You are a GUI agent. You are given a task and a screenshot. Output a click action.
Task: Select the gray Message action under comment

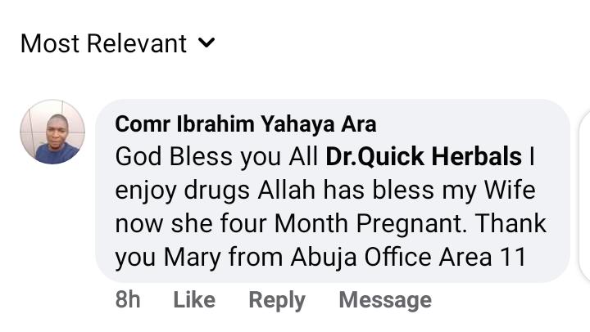coord(385,300)
